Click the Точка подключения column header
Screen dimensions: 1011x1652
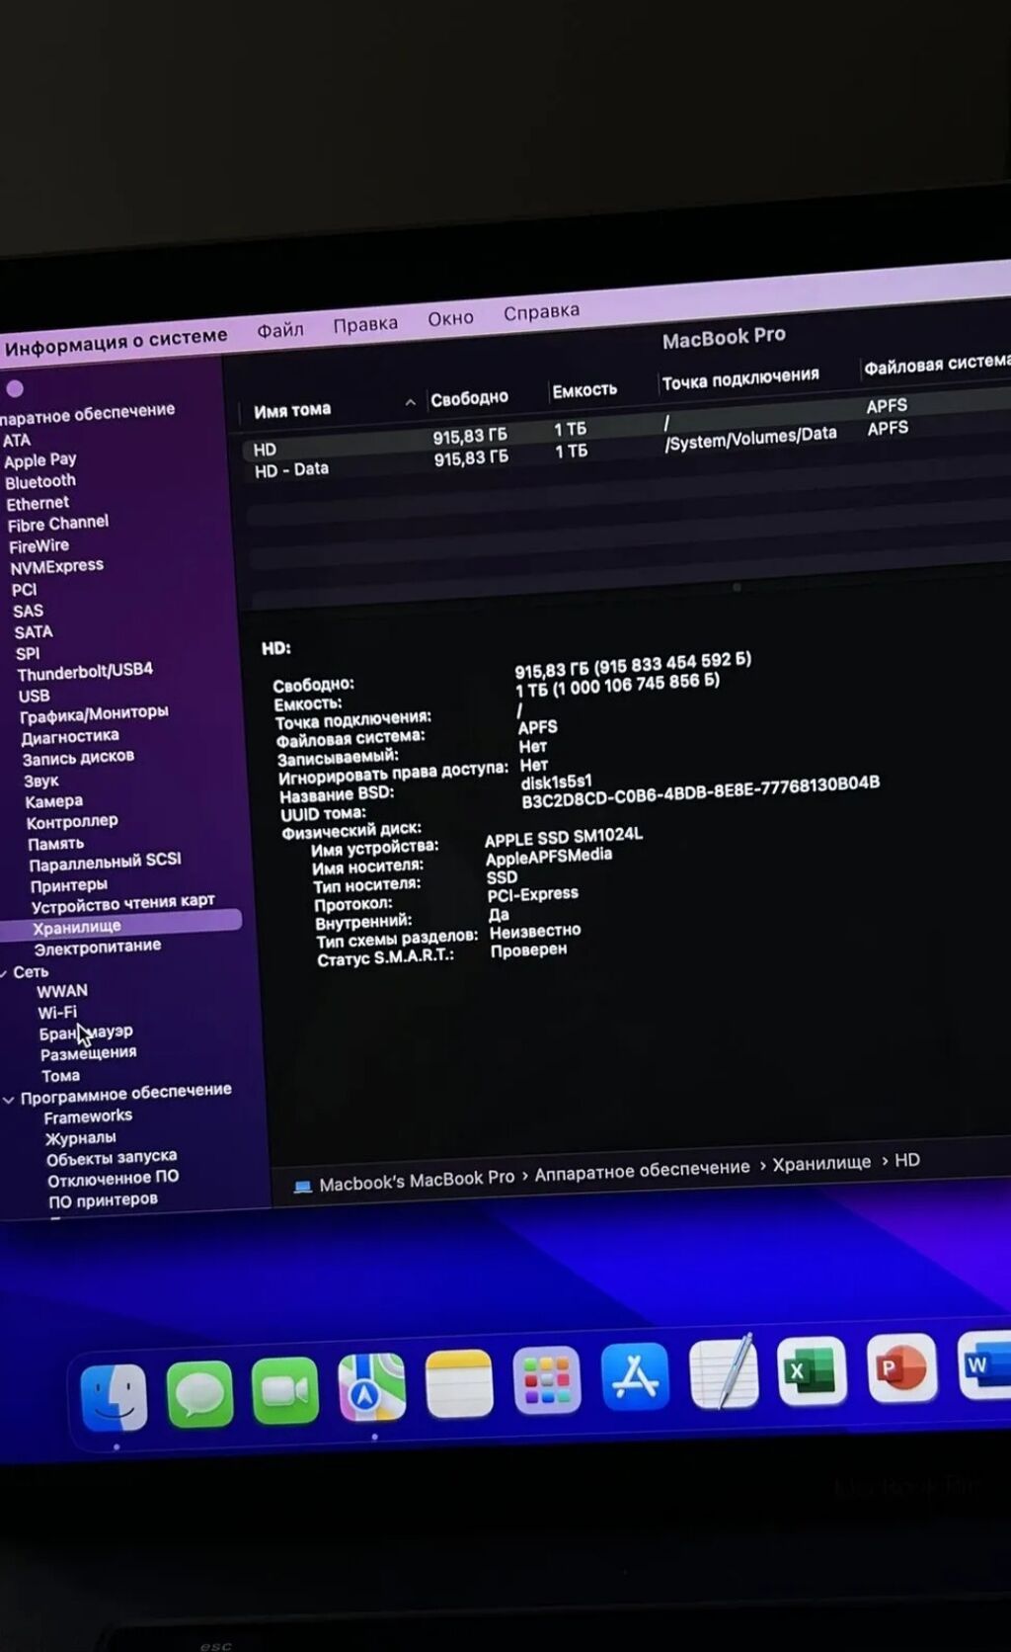[x=740, y=378]
